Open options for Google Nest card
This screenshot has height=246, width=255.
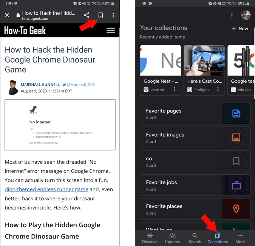[174, 89]
